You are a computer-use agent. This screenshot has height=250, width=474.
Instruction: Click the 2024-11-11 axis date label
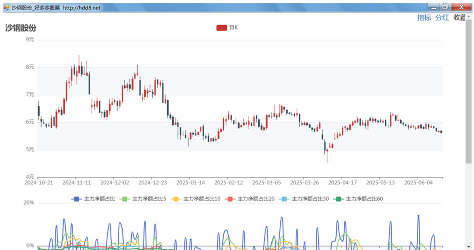point(77,182)
